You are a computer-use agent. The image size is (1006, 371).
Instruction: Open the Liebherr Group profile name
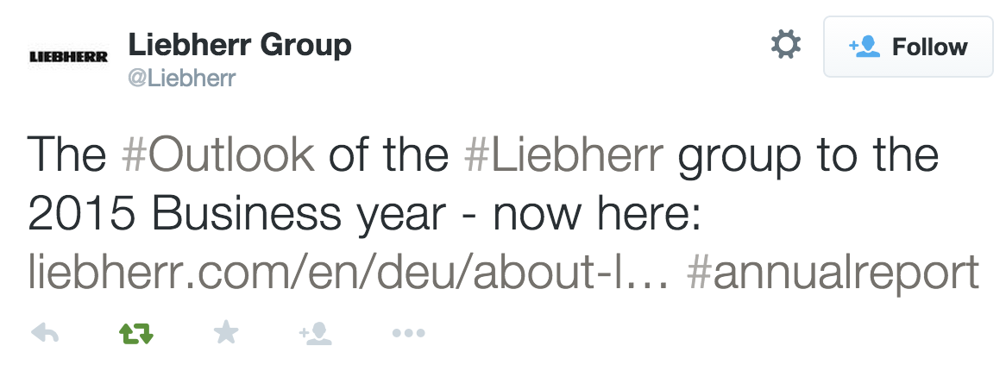point(239,44)
